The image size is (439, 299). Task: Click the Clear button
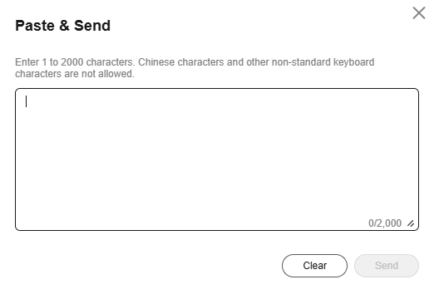point(314,266)
